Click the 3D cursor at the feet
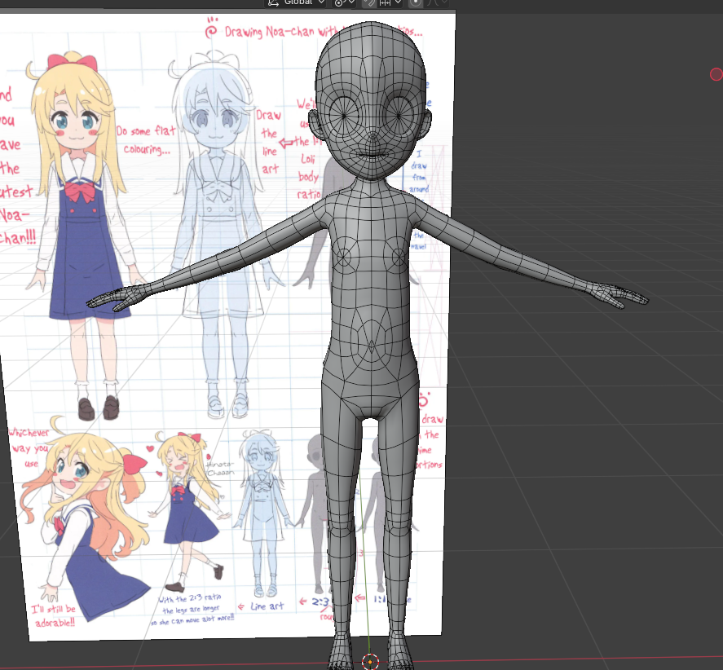Image resolution: width=723 pixels, height=670 pixels. [370, 662]
